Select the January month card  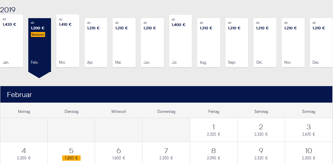pos(12,41)
